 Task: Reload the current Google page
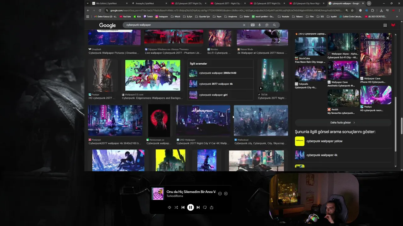(x=100, y=10)
